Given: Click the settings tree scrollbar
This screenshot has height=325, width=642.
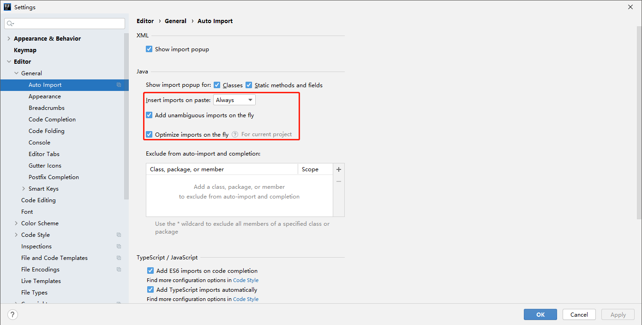Looking at the screenshot, I should click(x=126, y=116).
